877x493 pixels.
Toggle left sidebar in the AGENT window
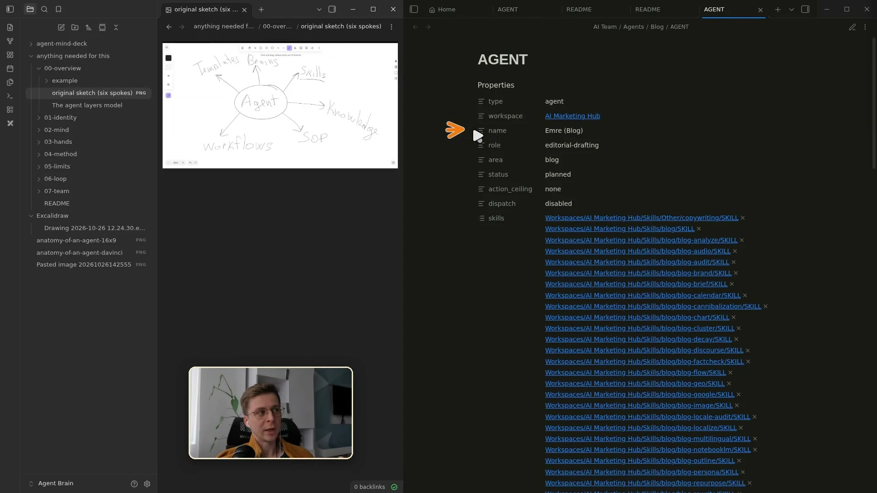(x=414, y=9)
